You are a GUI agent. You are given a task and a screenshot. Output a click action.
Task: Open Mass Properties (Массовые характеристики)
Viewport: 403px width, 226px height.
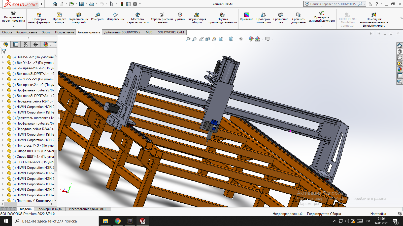point(138,18)
